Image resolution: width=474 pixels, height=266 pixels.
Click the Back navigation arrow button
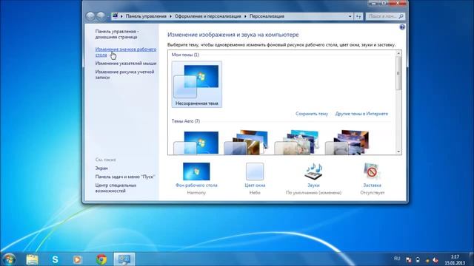click(x=90, y=16)
